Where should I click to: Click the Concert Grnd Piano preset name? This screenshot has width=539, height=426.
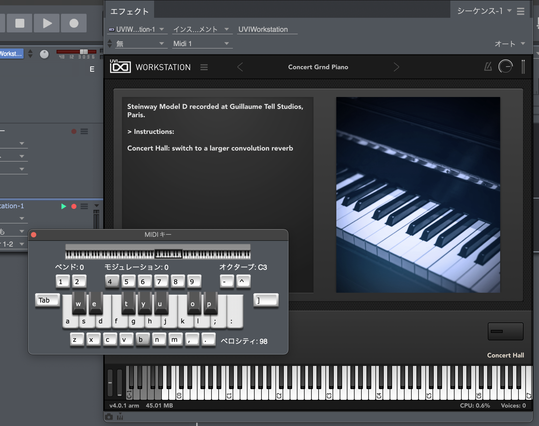click(x=318, y=67)
